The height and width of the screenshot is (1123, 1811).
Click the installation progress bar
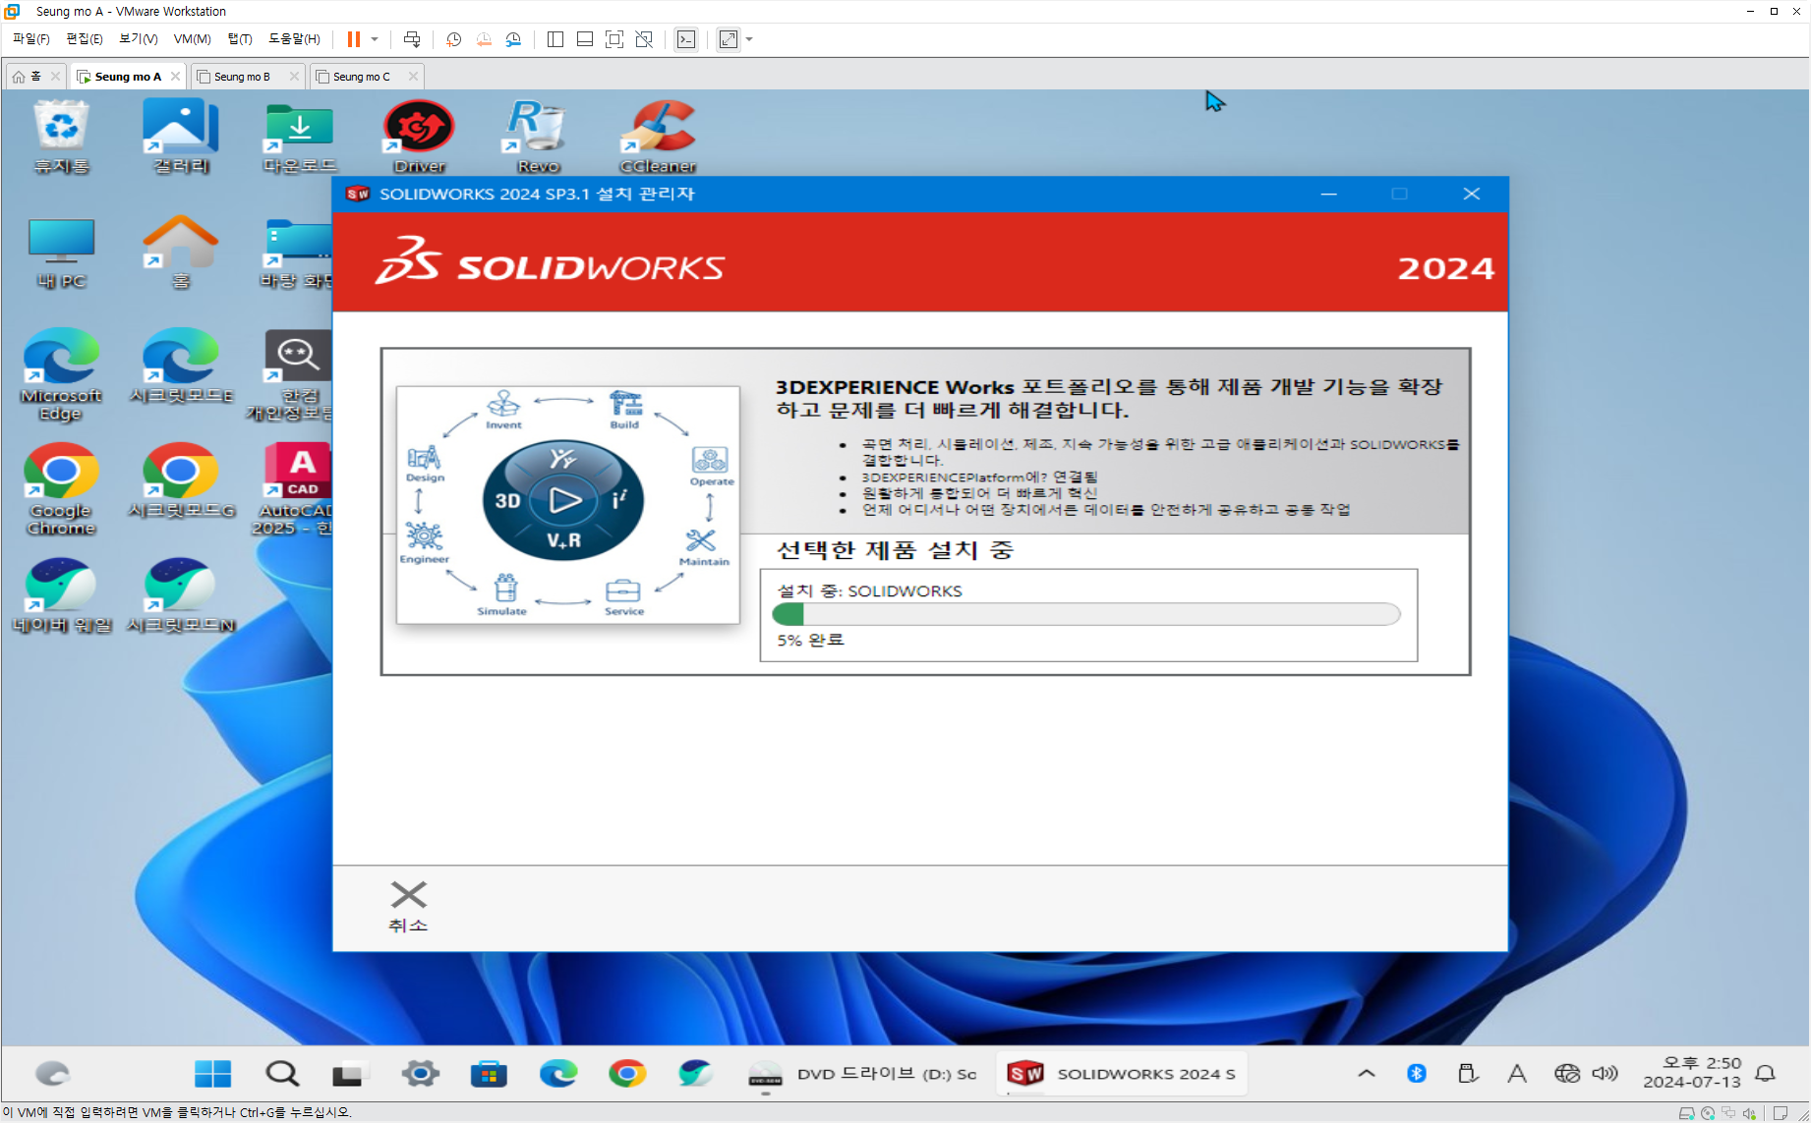[x=1086, y=614]
